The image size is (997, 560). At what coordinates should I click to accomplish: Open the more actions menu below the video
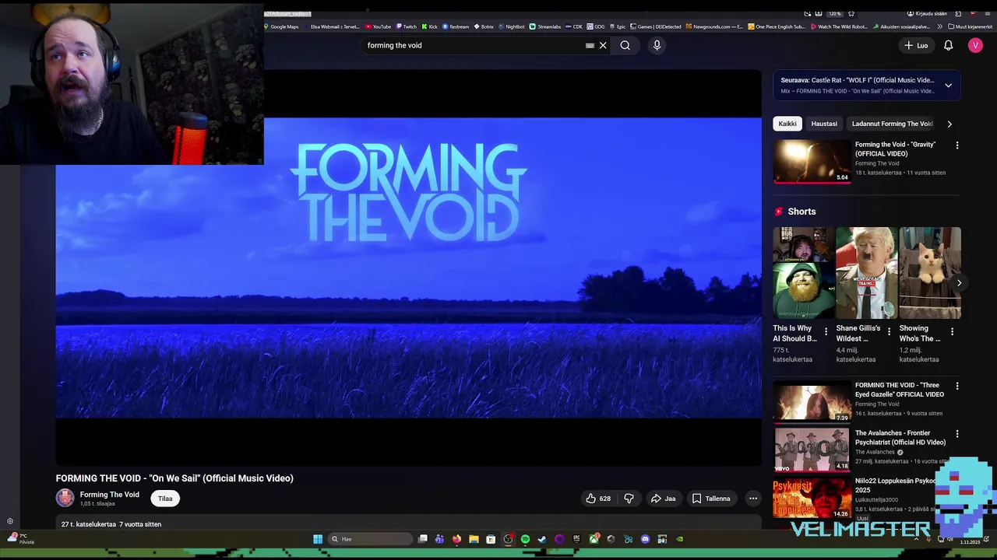point(752,499)
